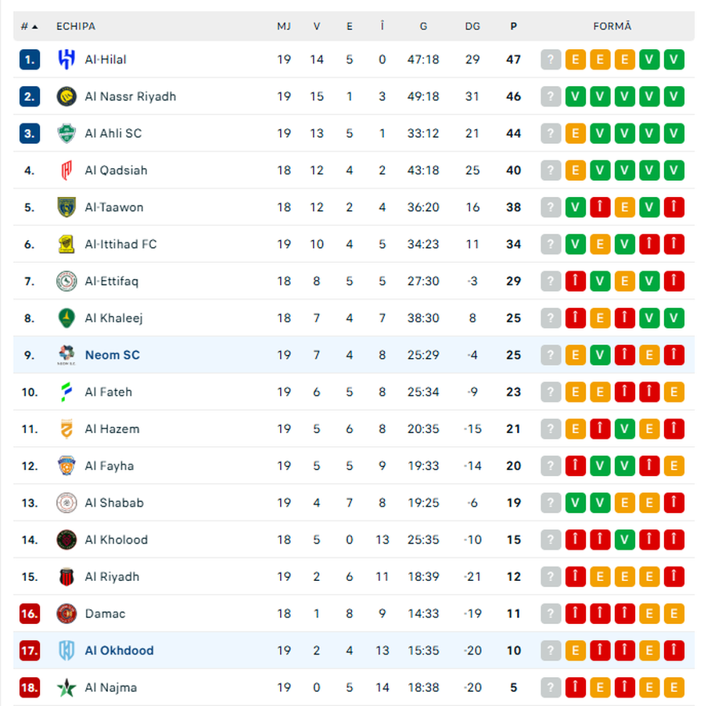
Task: Click Al-Hilal's gray question mark upcoming match badge
Action: (551, 59)
